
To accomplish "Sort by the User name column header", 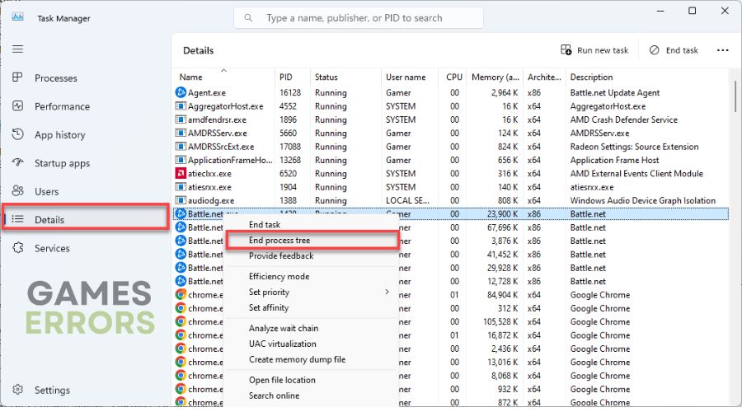I will (x=406, y=77).
